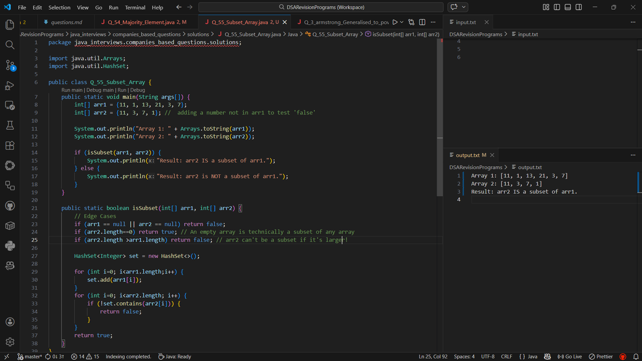Image resolution: width=642 pixels, height=361 pixels.
Task: Open the Search view in activity bar
Action: [10, 44]
